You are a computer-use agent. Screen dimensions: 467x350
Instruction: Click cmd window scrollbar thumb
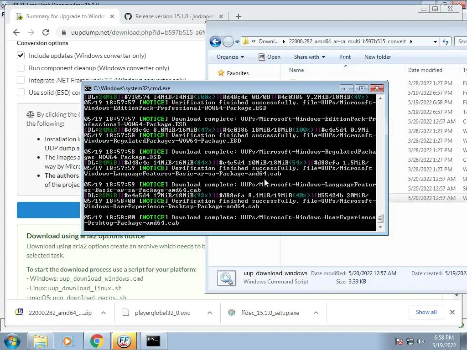(380, 218)
